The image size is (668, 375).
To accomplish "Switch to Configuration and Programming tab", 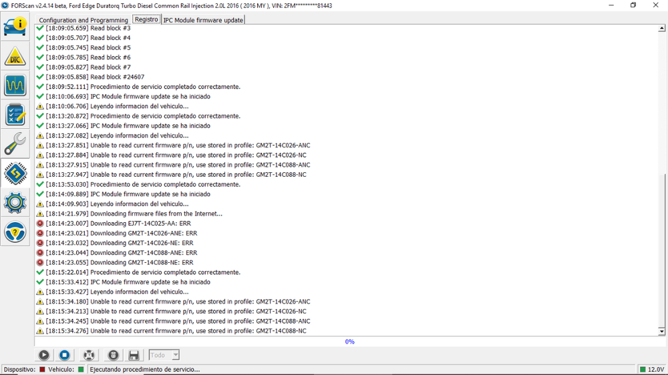I will coord(83,20).
